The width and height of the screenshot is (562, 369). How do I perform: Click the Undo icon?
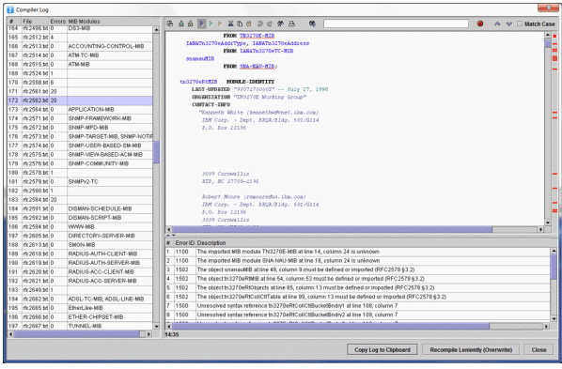(x=259, y=23)
